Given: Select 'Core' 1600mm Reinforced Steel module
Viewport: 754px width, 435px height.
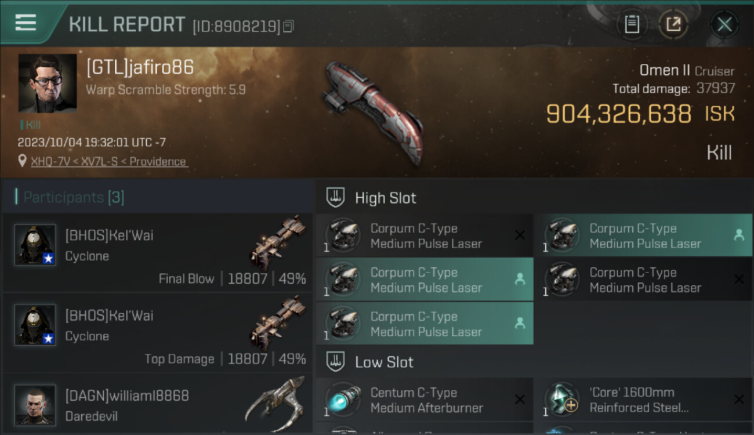Looking at the screenshot, I should (x=644, y=400).
